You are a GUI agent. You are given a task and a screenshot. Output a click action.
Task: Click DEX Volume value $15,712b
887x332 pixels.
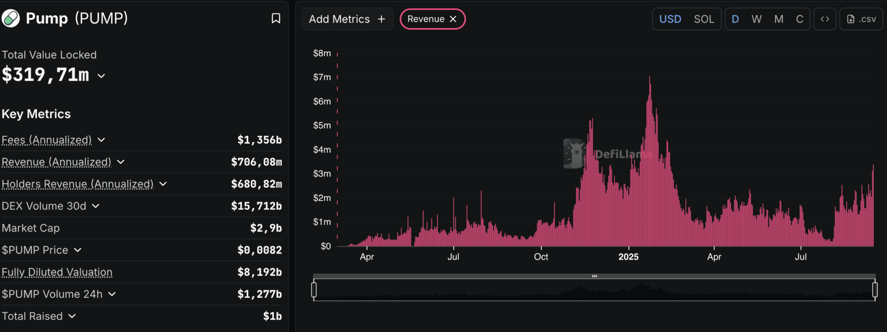256,206
